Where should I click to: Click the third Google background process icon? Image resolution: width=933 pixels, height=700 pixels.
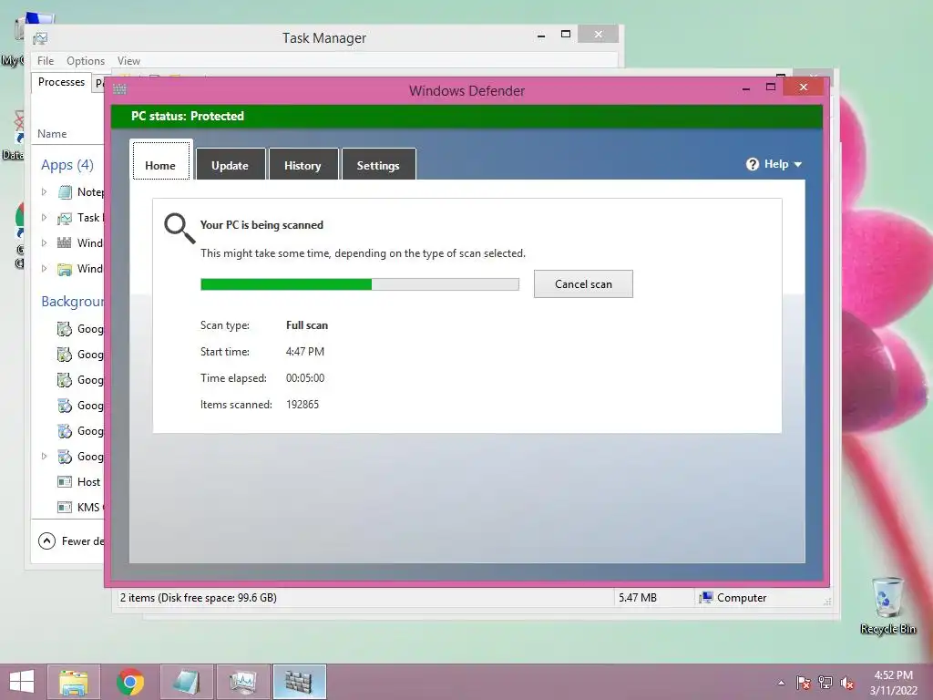(x=65, y=380)
